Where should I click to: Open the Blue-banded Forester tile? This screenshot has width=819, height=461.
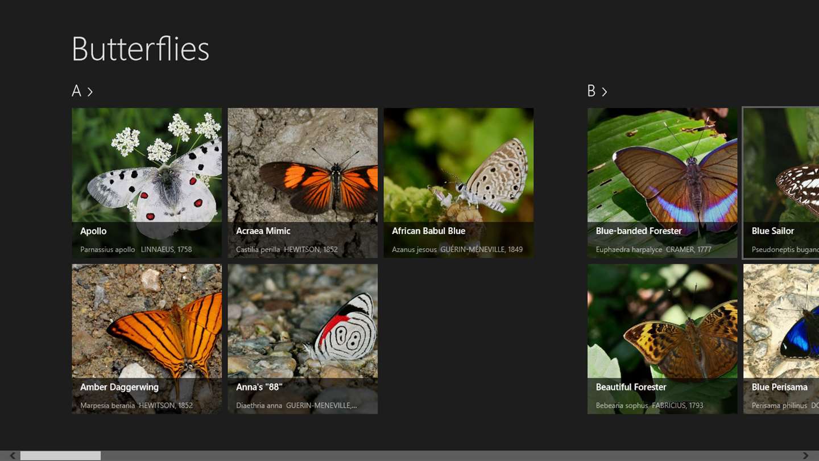click(662, 183)
